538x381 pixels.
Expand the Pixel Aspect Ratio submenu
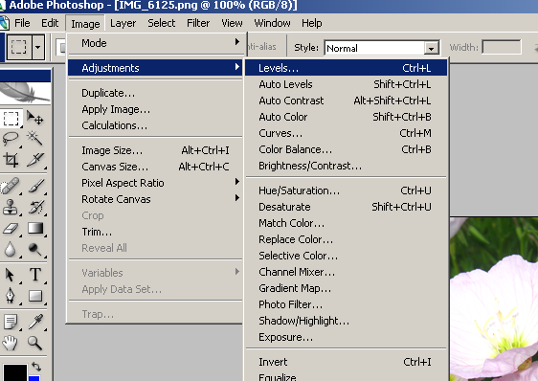tap(156, 183)
